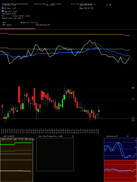Click the blue 20 Day EMA legend swatch
Viewport: 137px width, 182px height.
point(3,4)
